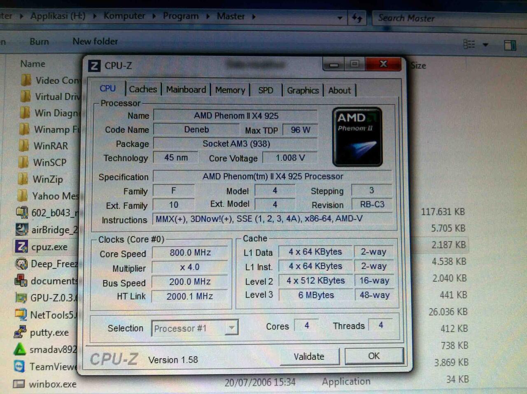This screenshot has height=394, width=527.
Task: Open the address bar history dropdown
Action: [x=340, y=18]
